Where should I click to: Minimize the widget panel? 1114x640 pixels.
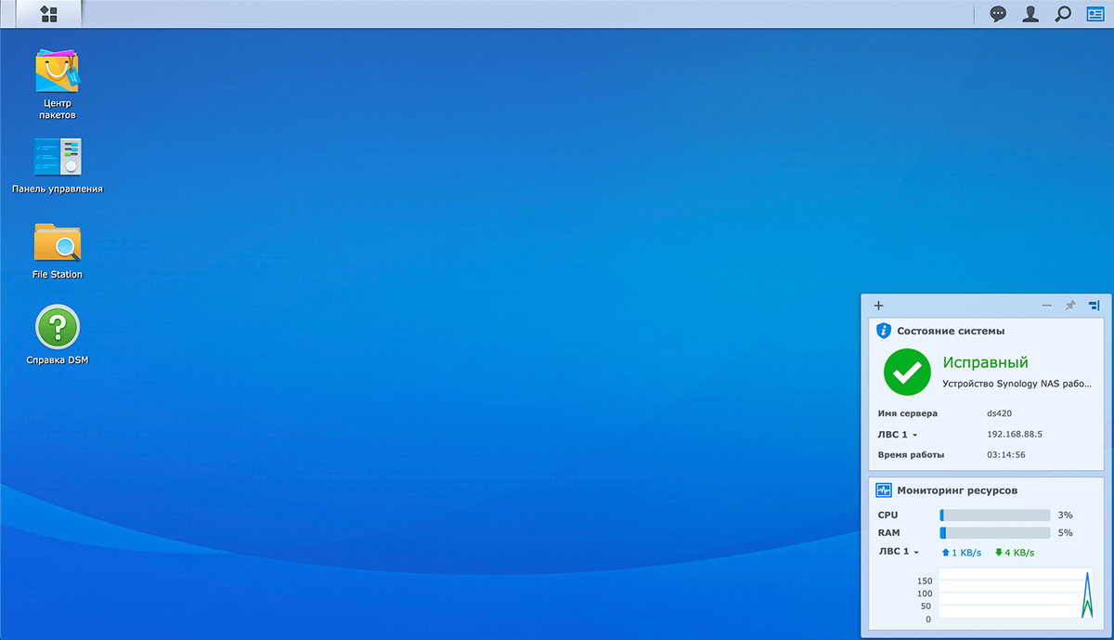tap(1047, 306)
